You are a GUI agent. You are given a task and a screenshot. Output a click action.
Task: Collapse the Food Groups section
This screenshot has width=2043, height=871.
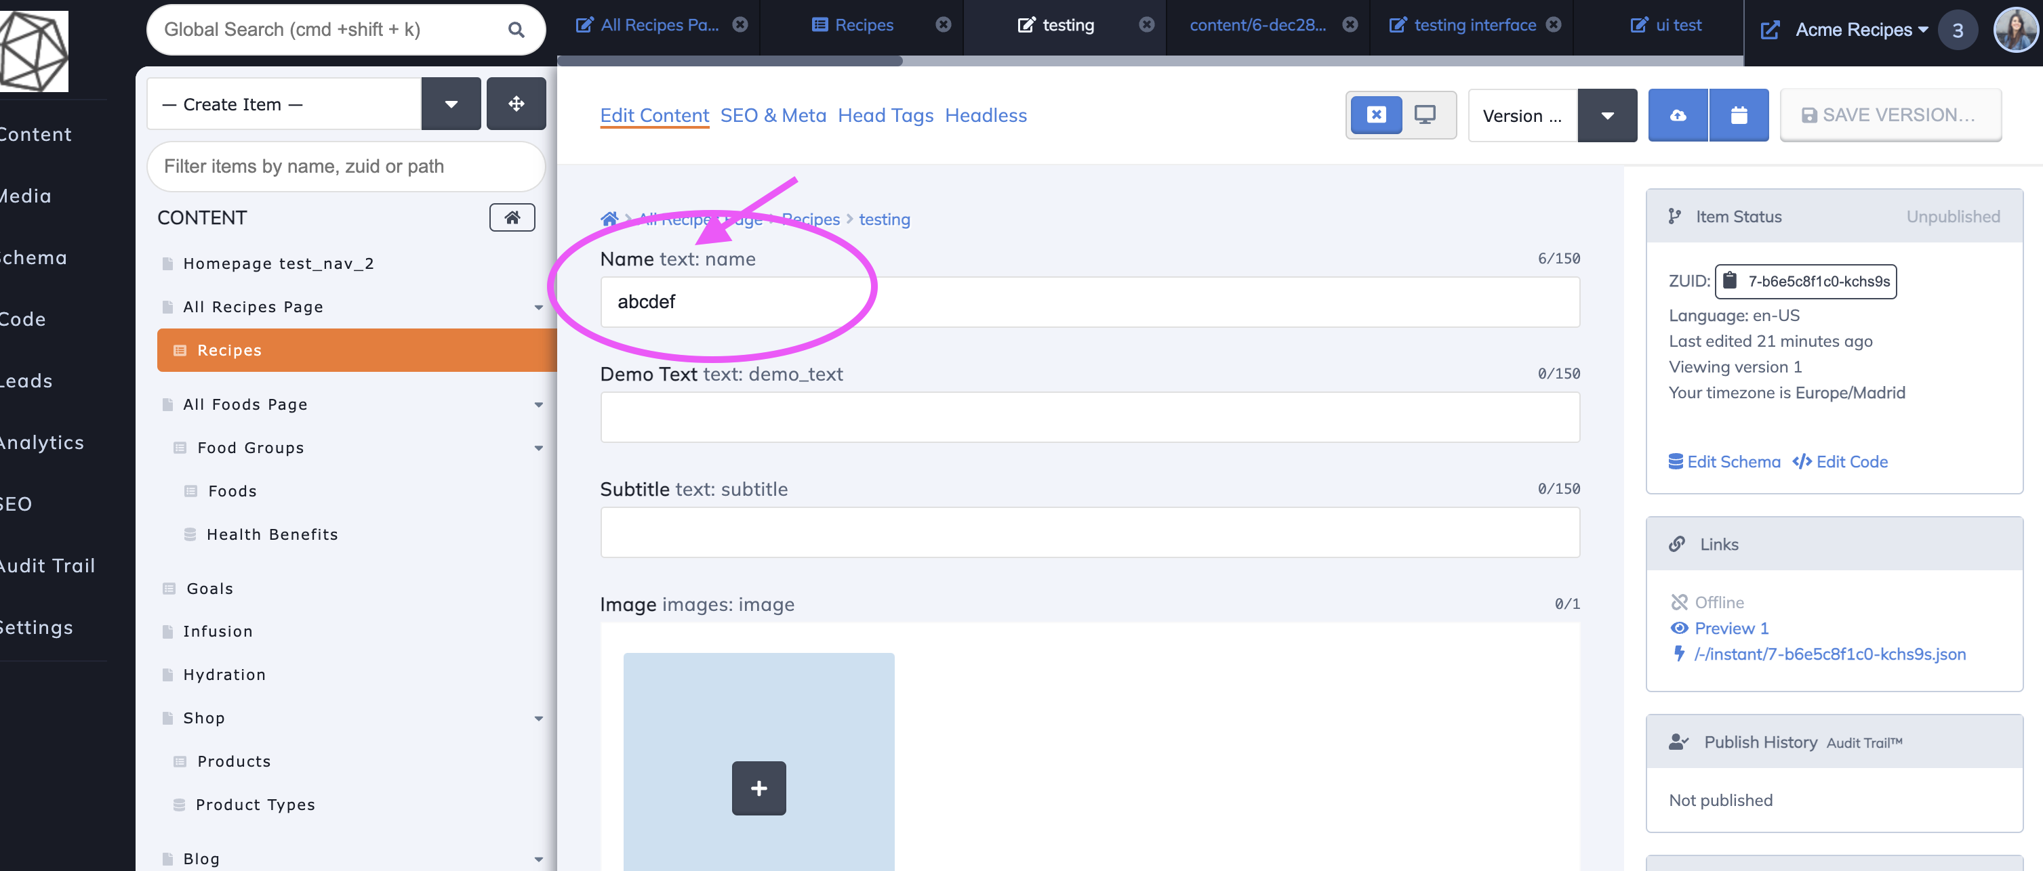[x=540, y=448]
